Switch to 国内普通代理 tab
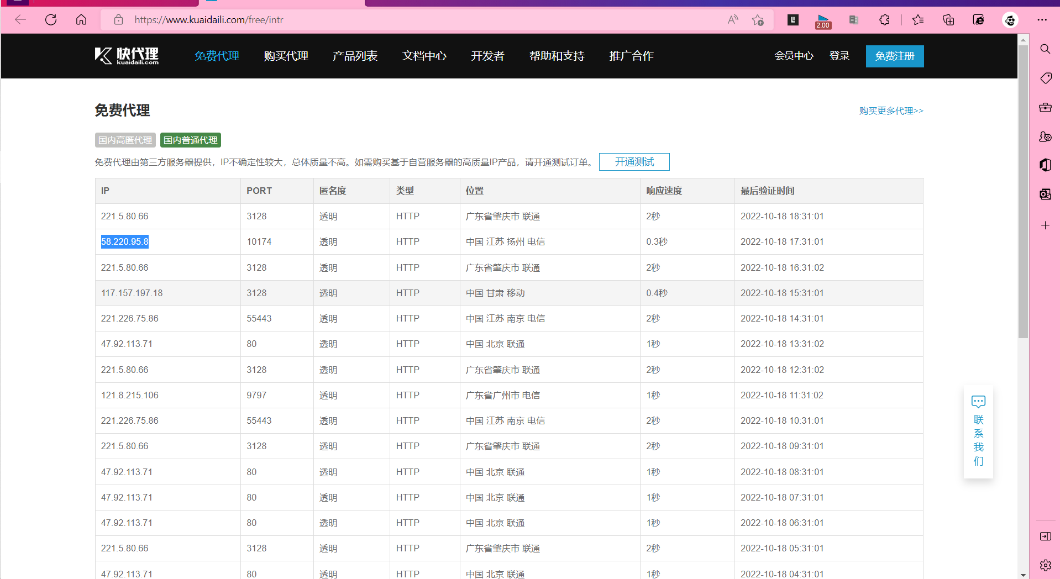1060x579 pixels. pyautogui.click(x=191, y=140)
